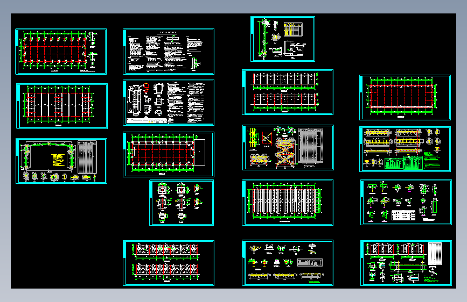Image resolution: width=467 pixels, height=302 pixels.
Task: Open the plan sheet with thick white bottom wall line
Action: [x=405, y=97]
